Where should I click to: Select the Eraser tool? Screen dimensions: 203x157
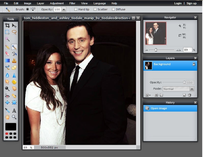[x=7, y=54]
